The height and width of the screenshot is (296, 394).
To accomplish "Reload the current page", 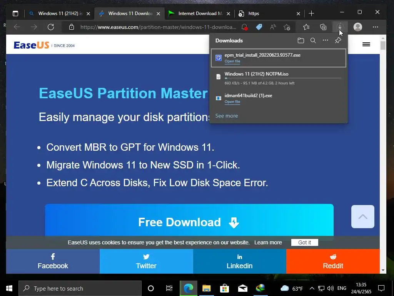I will (51, 27).
